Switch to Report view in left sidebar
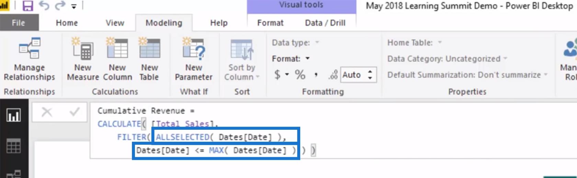This screenshot has height=178, width=577. point(14,115)
